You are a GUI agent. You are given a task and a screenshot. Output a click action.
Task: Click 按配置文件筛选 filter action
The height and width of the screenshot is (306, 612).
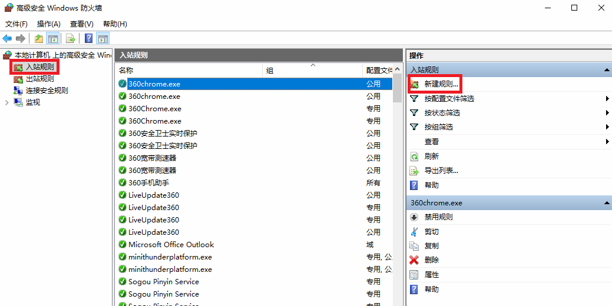pyautogui.click(x=449, y=99)
